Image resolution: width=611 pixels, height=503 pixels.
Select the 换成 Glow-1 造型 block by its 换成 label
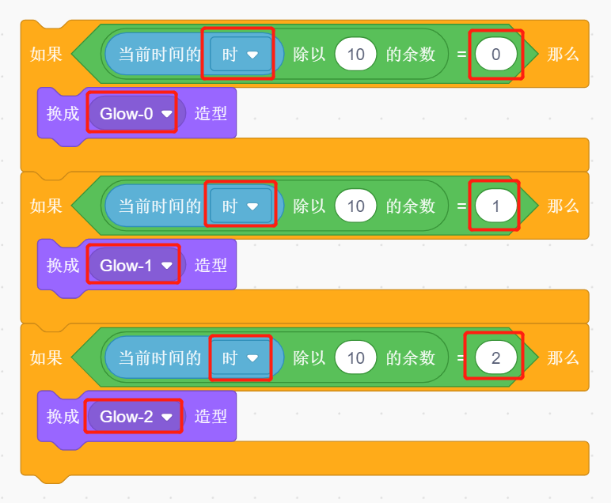(63, 266)
